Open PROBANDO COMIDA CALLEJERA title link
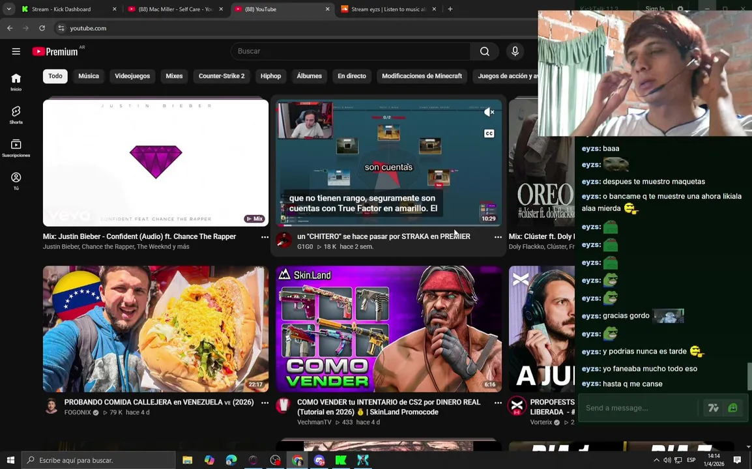 tap(159, 403)
